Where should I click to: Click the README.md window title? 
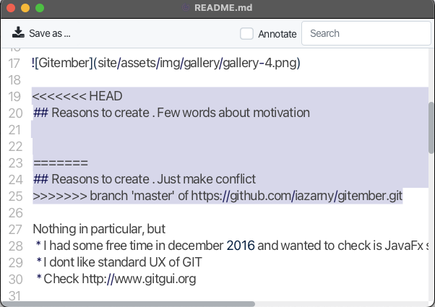tap(223, 7)
